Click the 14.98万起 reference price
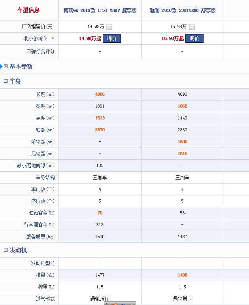This screenshot has height=305, width=249. (90, 39)
